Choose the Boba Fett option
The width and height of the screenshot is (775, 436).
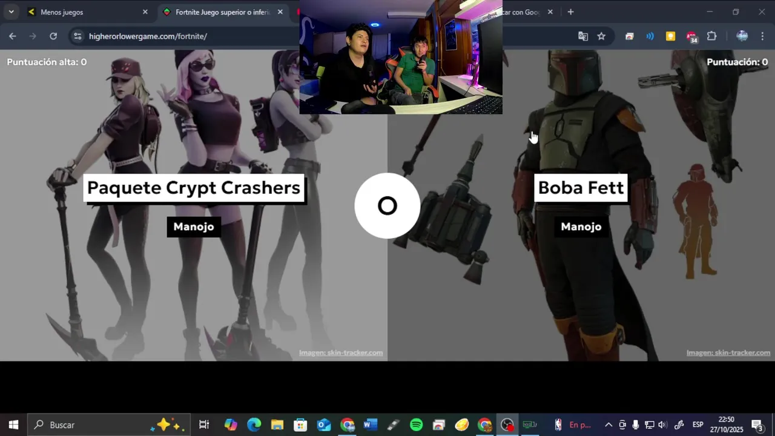581,188
